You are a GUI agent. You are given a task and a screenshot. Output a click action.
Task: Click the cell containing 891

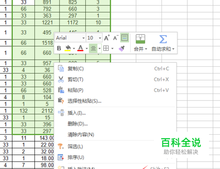point(47,3)
